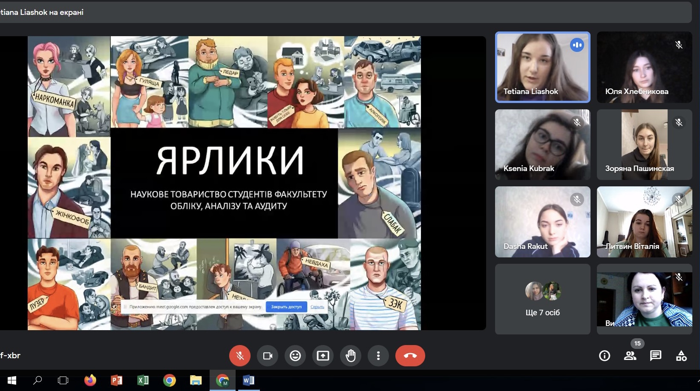Click muted mic icon on Dasha Rakut tile
The width and height of the screenshot is (700, 391).
tap(577, 199)
